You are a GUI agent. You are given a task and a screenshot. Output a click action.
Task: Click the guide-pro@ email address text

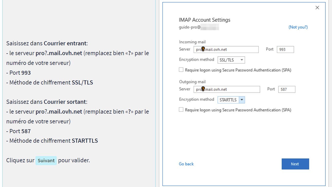(x=189, y=27)
